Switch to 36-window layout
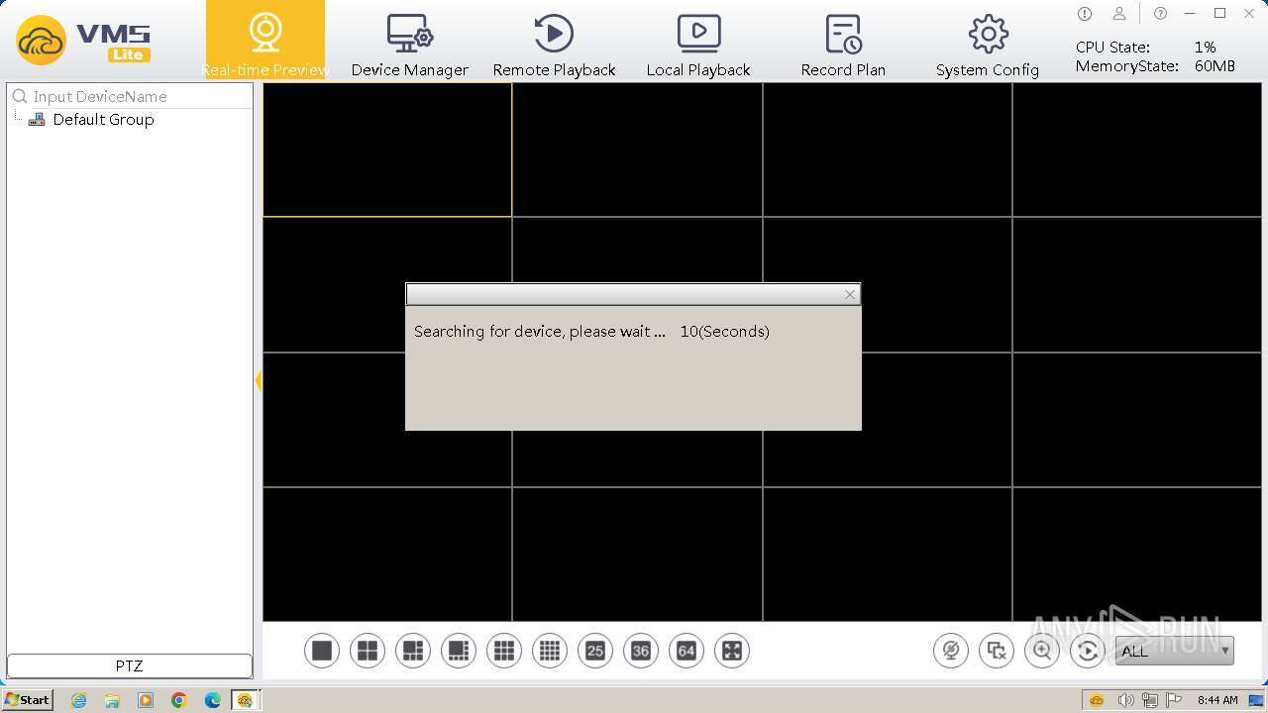Screen dimensions: 1268x713 641,651
